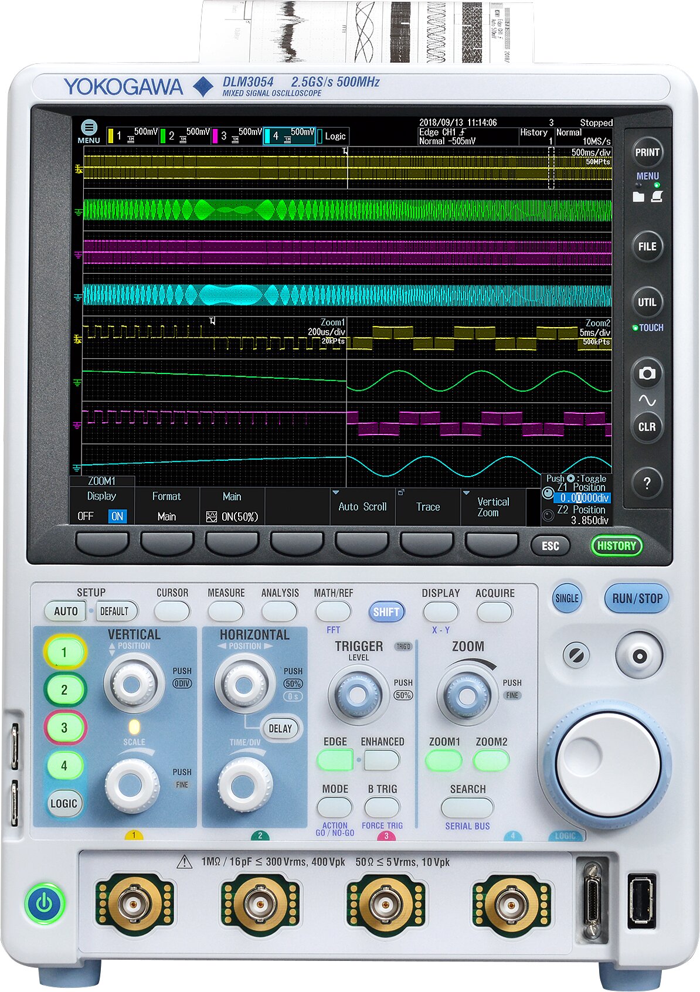Click the magenta channel 3 color indicator on screen
The width and height of the screenshot is (700, 992).
[215, 136]
